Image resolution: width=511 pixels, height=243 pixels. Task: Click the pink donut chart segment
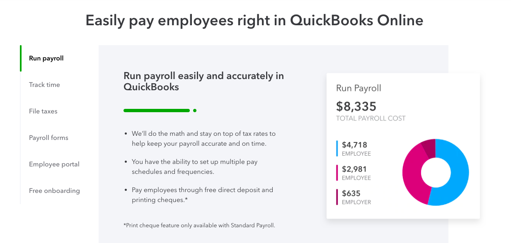pyautogui.click(x=412, y=174)
